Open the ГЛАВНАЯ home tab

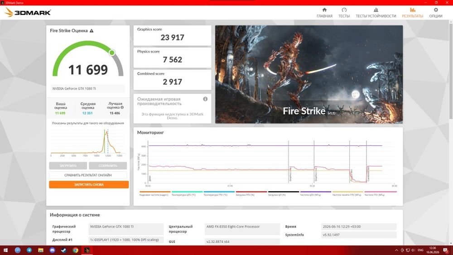[324, 13]
